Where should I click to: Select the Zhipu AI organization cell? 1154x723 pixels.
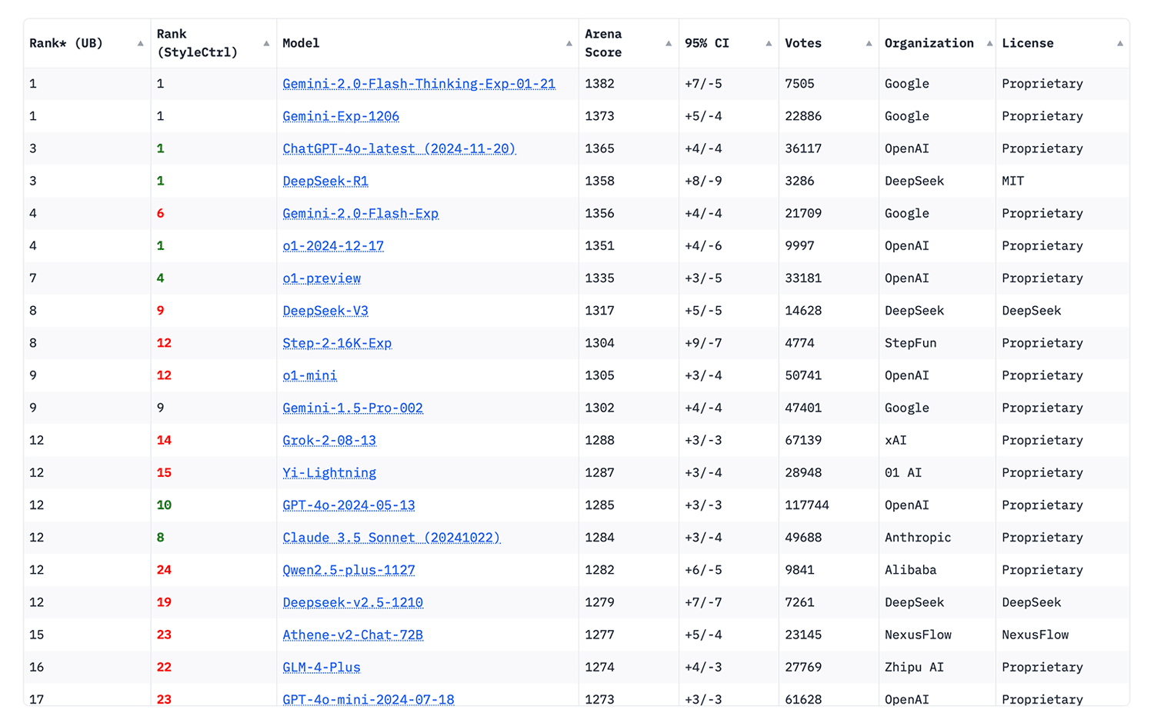[x=914, y=667]
